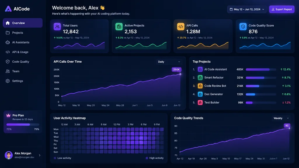The image size is (299, 168).
Task: Click the Settings gear icon
Action: (x=8, y=81)
